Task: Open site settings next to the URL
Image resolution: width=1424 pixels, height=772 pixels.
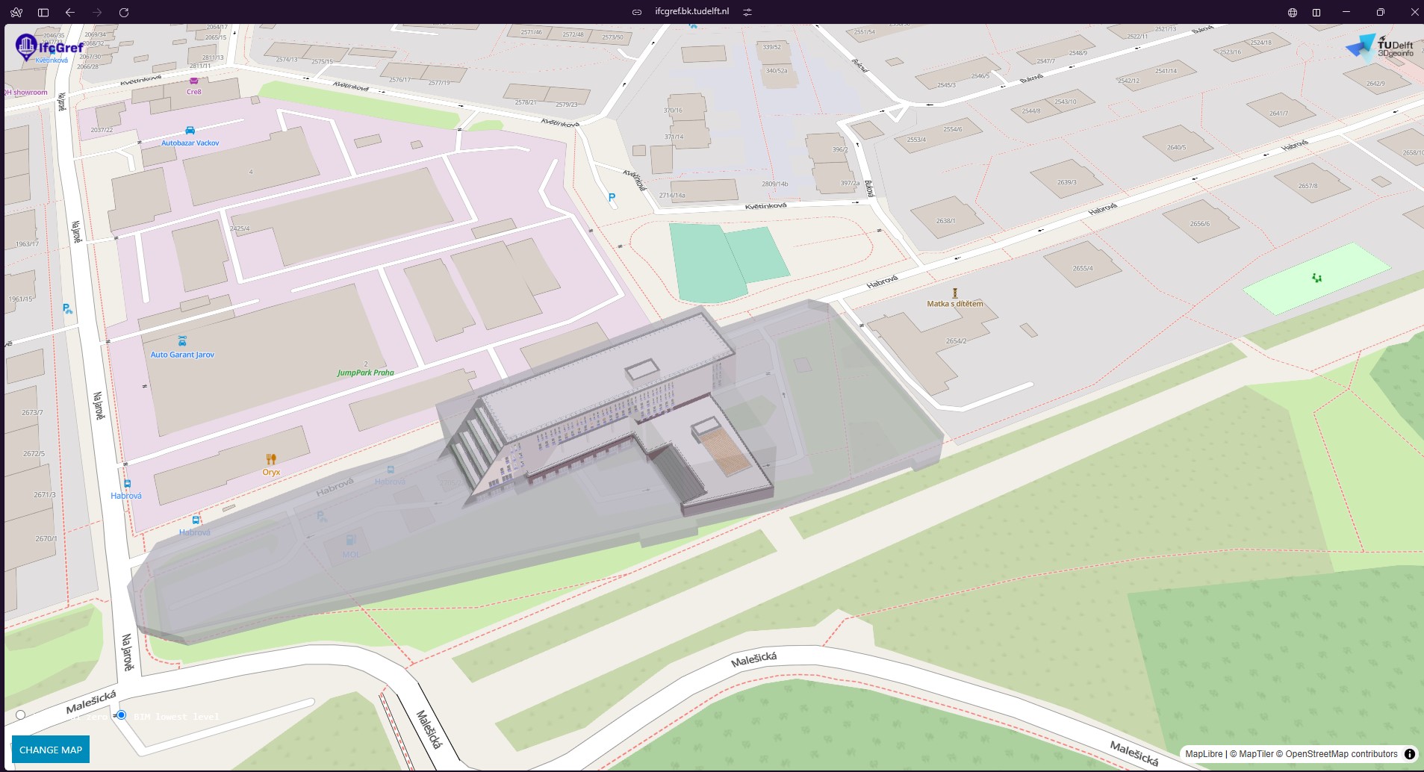Action: coord(747,12)
